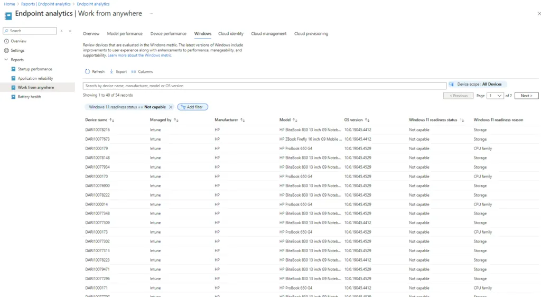Click the device search input field

[264, 86]
